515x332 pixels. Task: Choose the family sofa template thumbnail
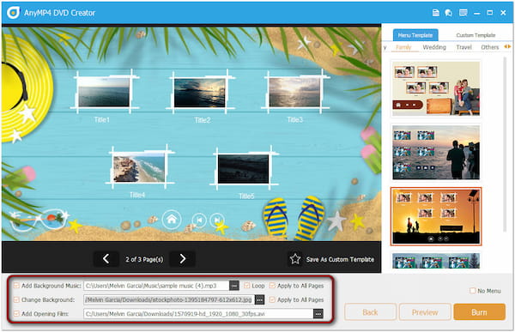point(436,89)
